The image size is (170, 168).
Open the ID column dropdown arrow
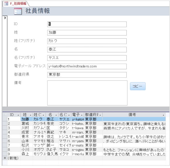[18, 115]
